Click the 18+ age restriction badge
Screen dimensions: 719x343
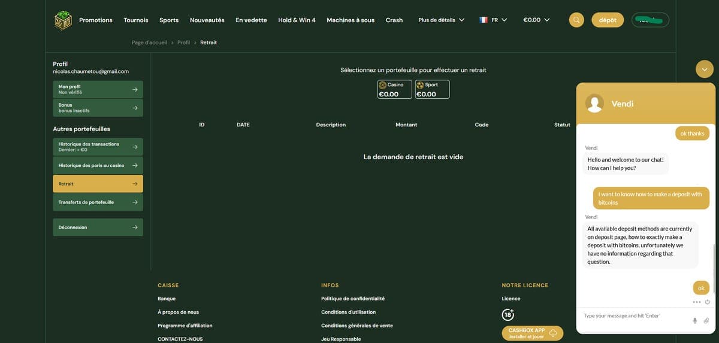(507, 314)
